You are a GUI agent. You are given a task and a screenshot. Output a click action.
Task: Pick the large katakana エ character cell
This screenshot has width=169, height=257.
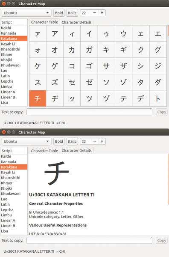[x=158, y=33]
